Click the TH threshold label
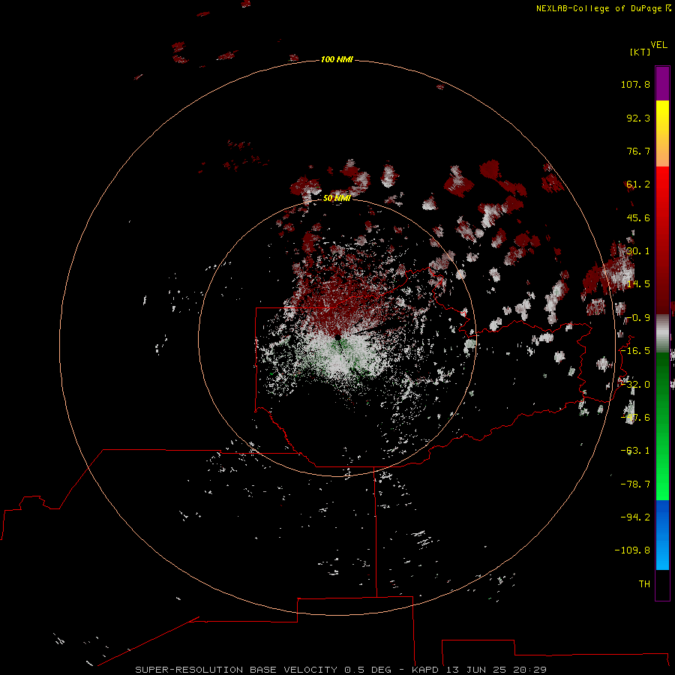The height and width of the screenshot is (675, 675). (x=644, y=584)
